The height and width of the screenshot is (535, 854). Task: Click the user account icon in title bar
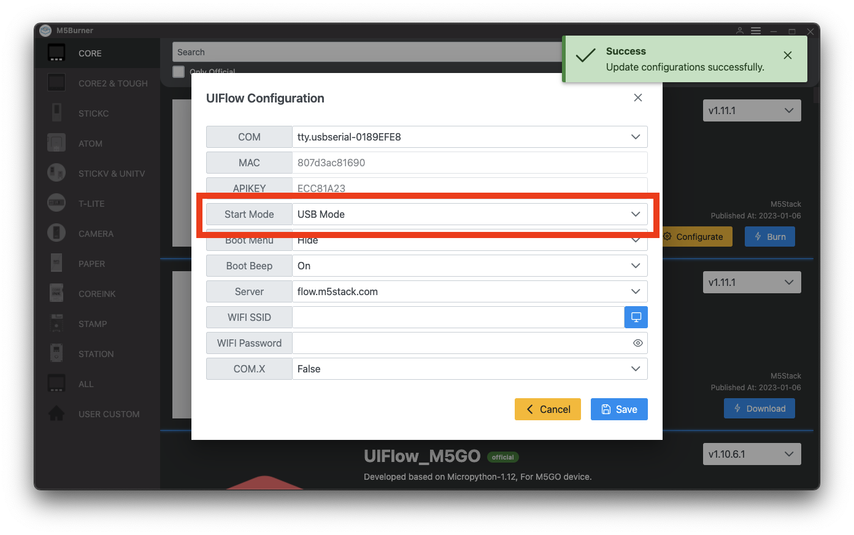point(739,31)
